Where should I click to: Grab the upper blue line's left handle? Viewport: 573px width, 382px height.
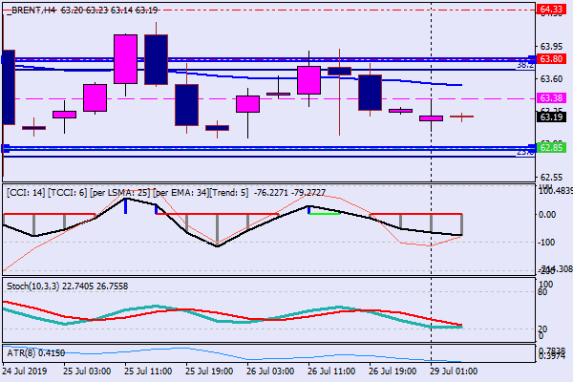pyautogui.click(x=6, y=58)
